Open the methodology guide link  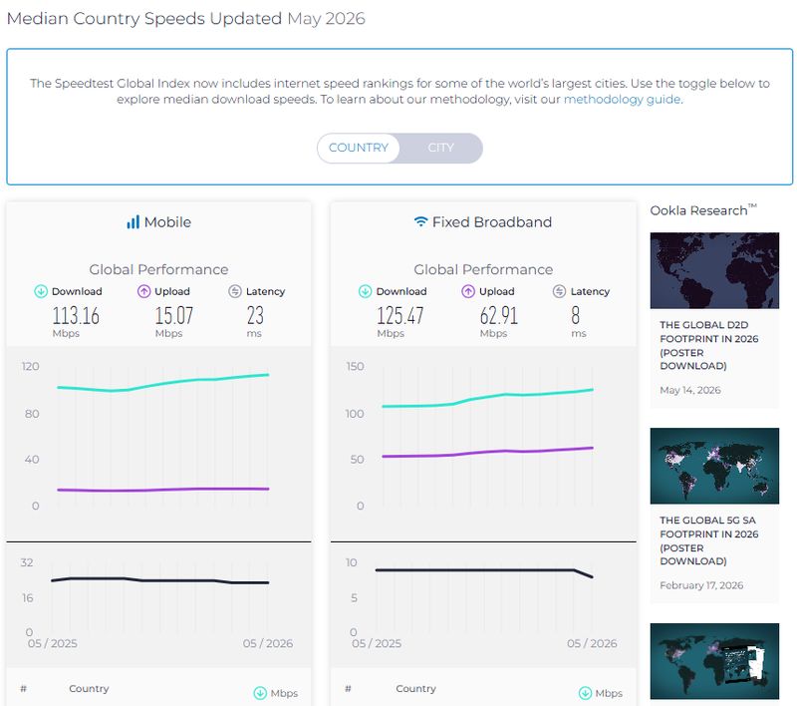click(x=622, y=99)
